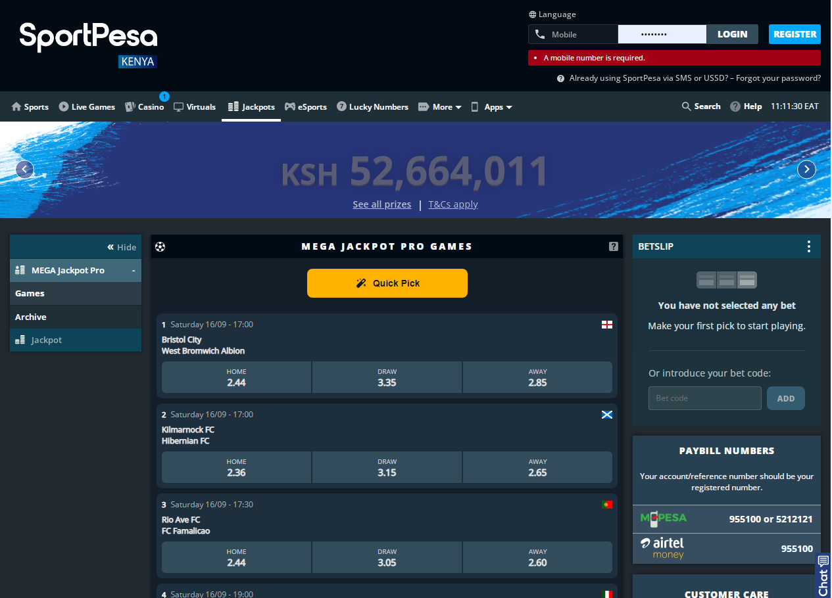Go to previous banner slide arrow
The image size is (832, 598).
(24, 170)
